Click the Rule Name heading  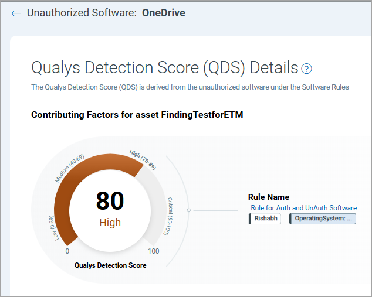click(x=269, y=197)
